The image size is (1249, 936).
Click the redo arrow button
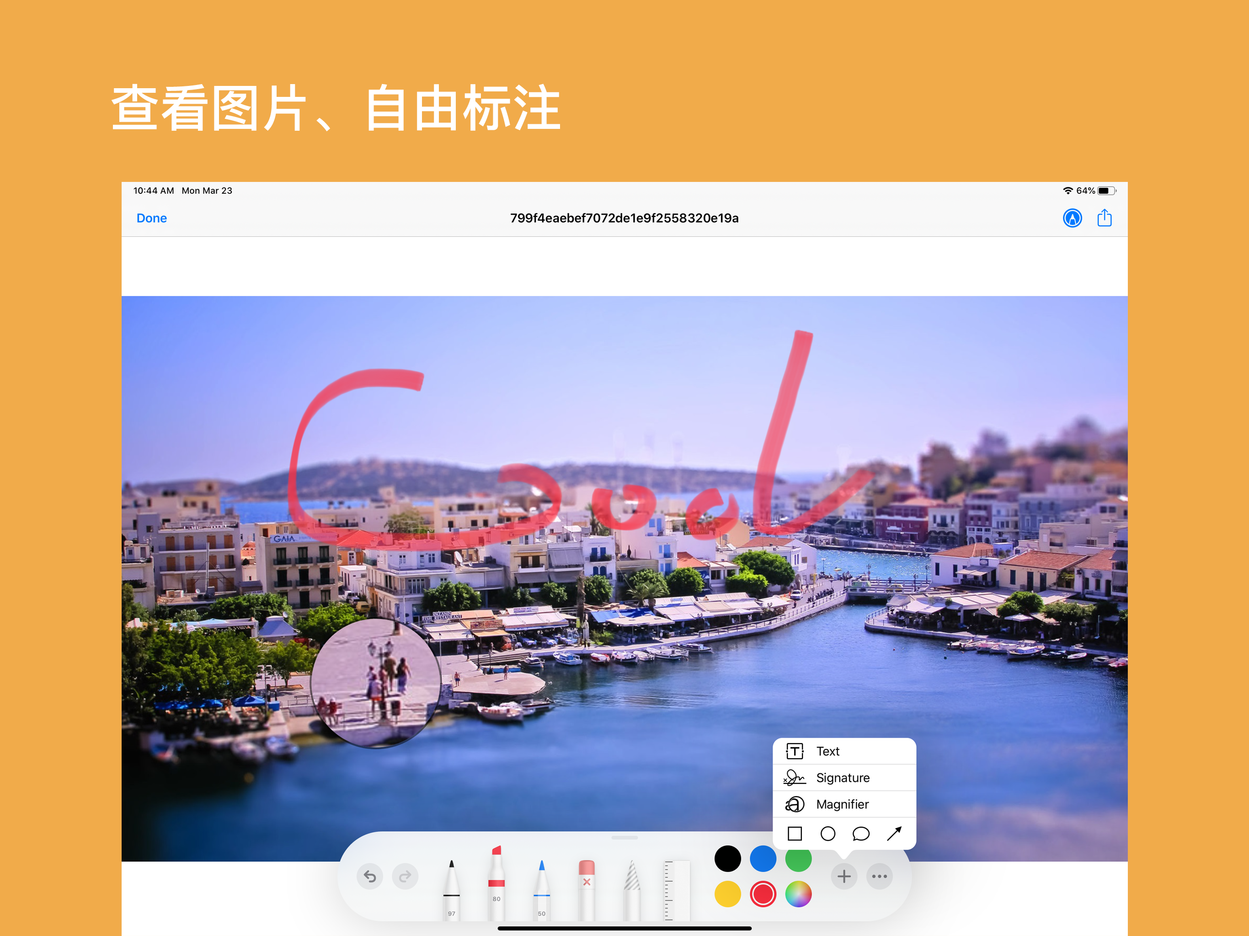tap(405, 876)
